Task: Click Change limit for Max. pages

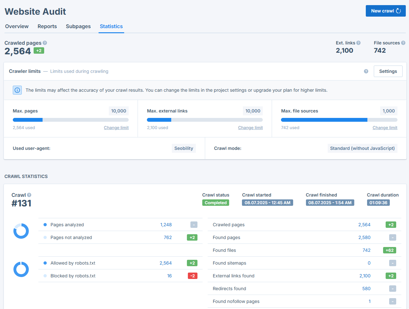Action: 116,127
